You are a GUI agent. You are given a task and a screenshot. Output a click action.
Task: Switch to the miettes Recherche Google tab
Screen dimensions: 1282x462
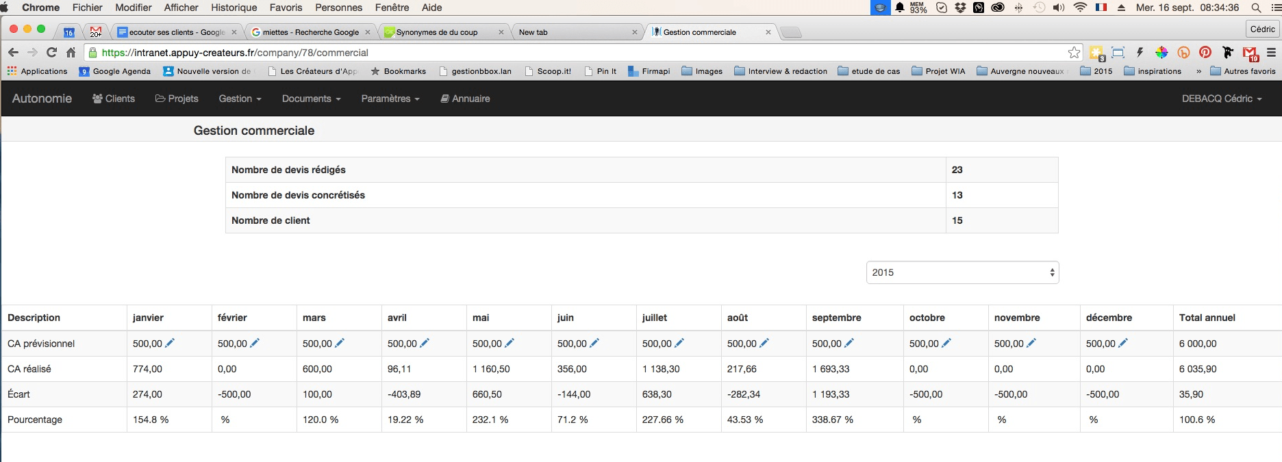click(311, 32)
